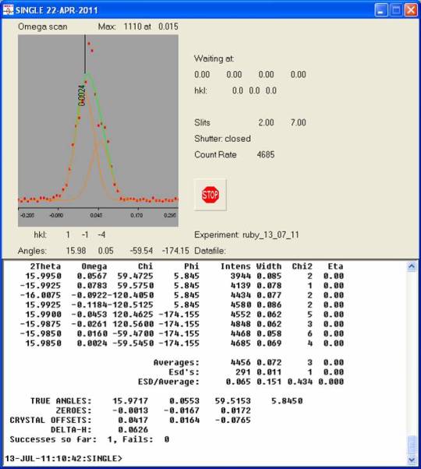Click the 'Waiting at:' label
The width and height of the screenshot is (421, 469).
point(214,58)
